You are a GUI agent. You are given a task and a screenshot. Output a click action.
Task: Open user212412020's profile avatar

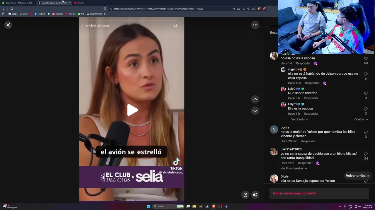[x=274, y=151]
